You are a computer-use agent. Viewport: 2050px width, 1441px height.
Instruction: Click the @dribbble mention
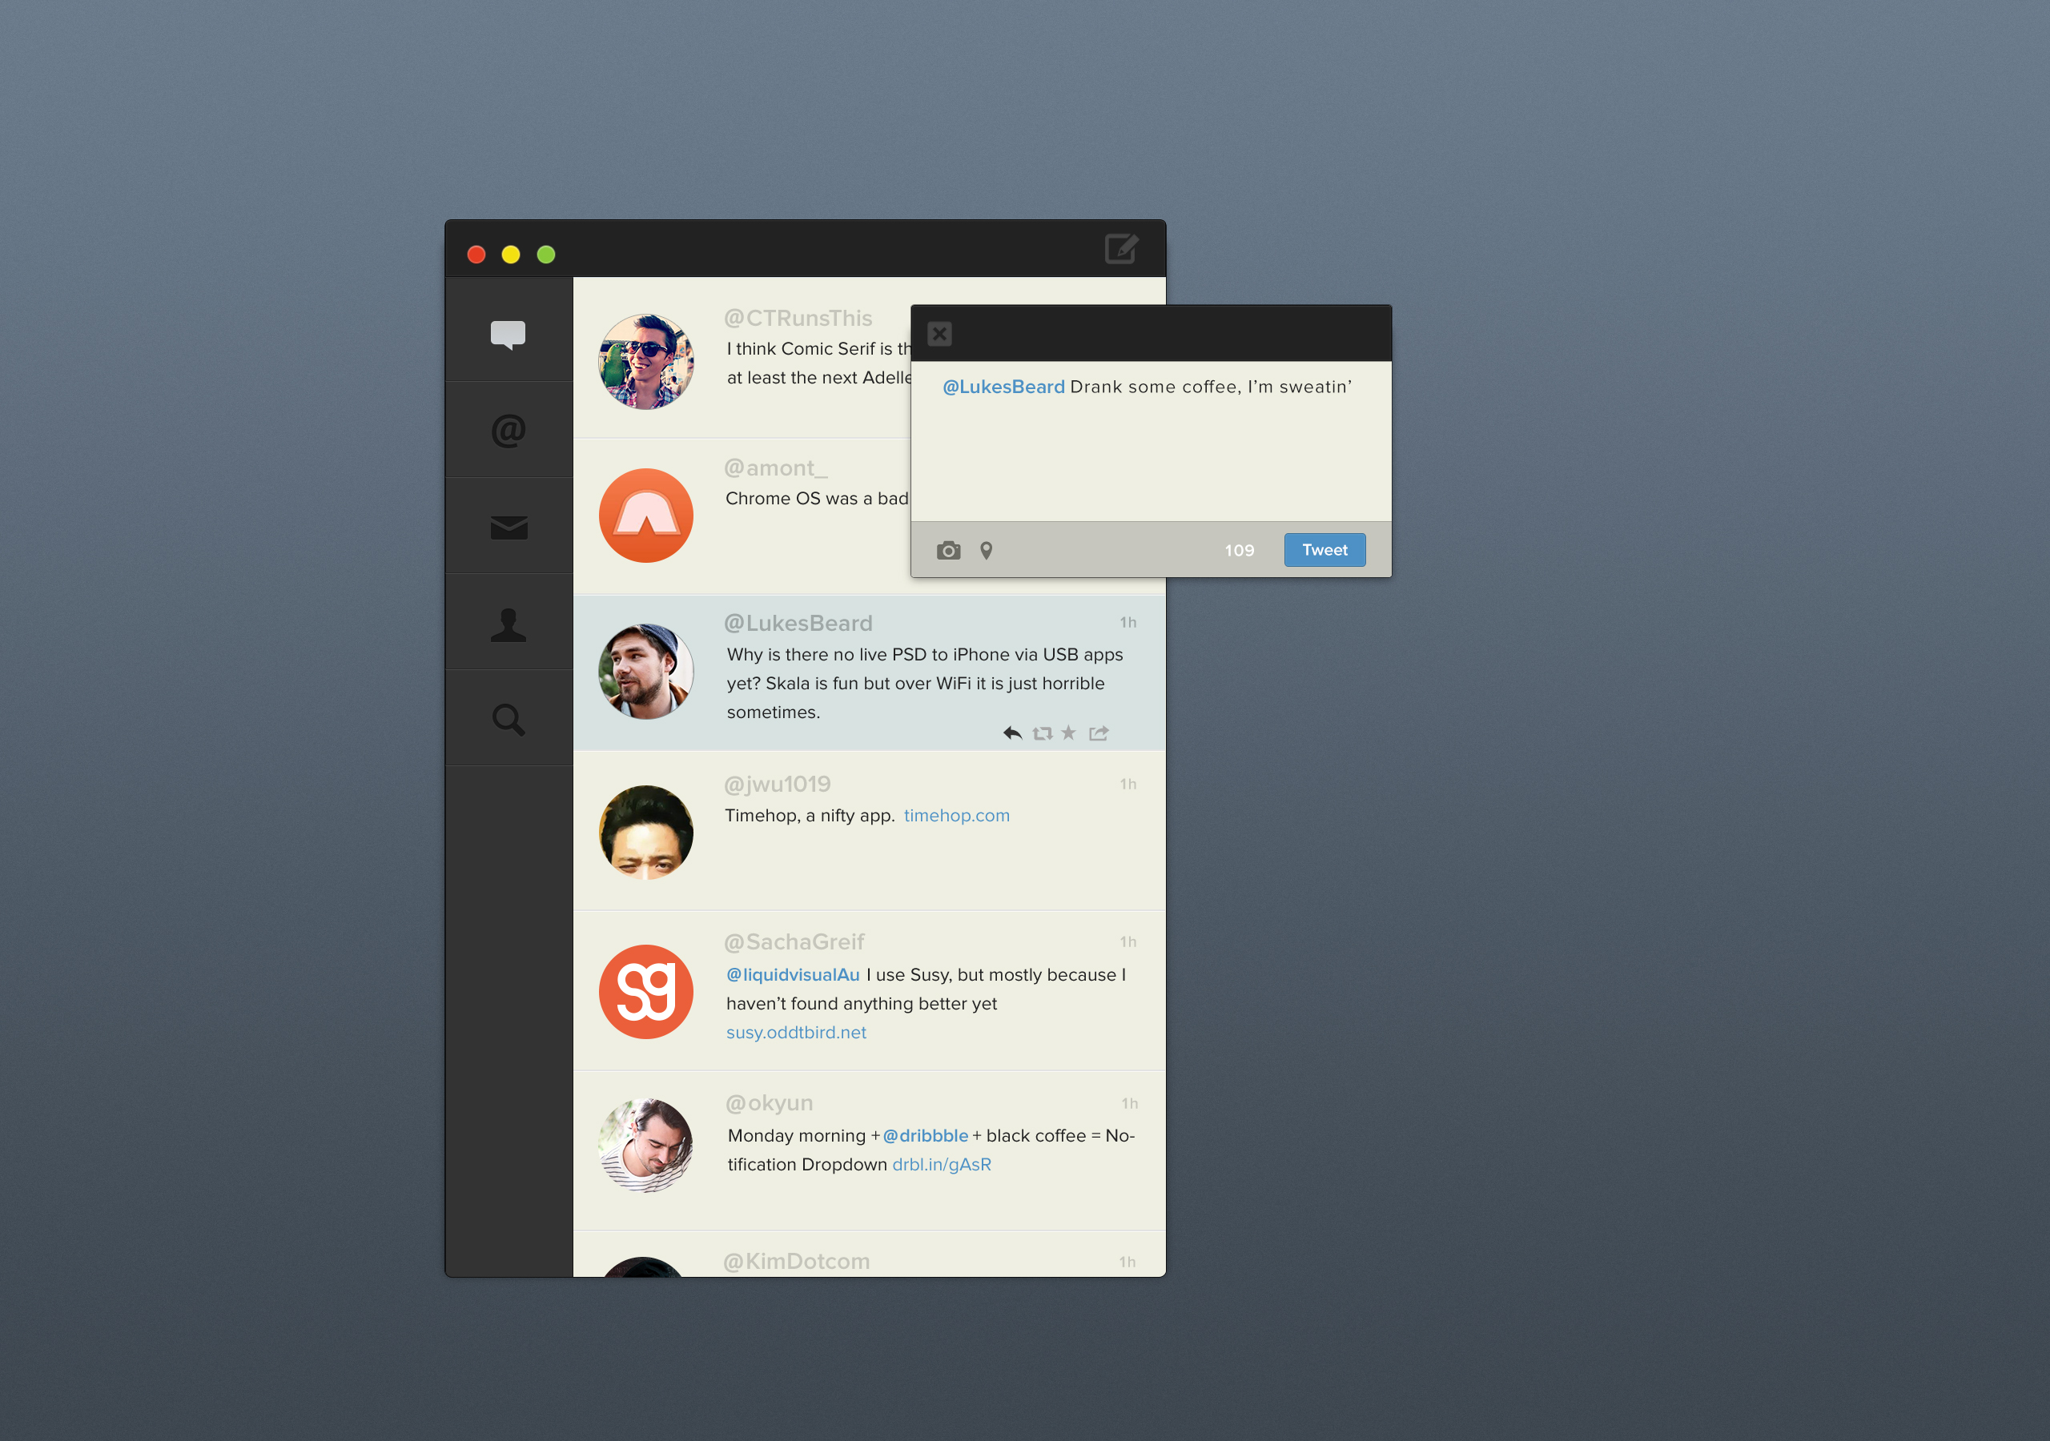tap(925, 1136)
